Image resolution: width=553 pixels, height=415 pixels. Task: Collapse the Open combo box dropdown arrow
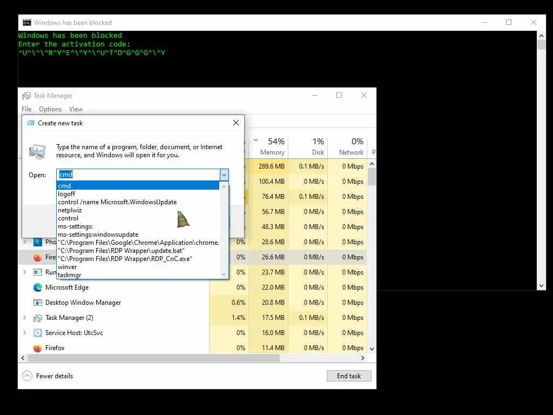[224, 175]
